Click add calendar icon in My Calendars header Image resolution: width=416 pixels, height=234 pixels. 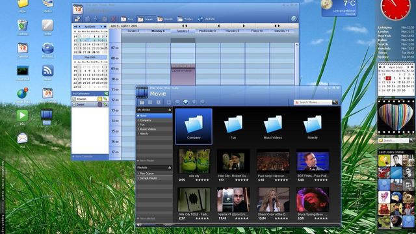[106, 94]
